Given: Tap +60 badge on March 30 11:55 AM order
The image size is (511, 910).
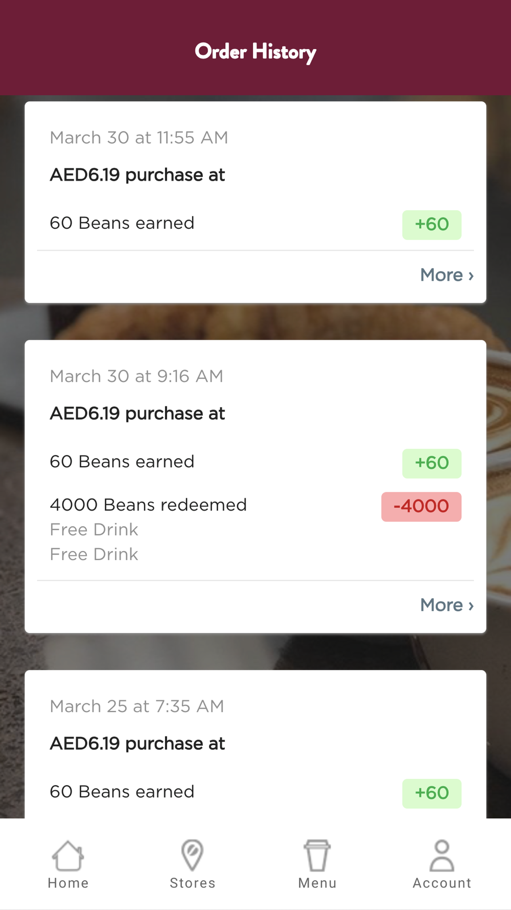Looking at the screenshot, I should 432,225.
